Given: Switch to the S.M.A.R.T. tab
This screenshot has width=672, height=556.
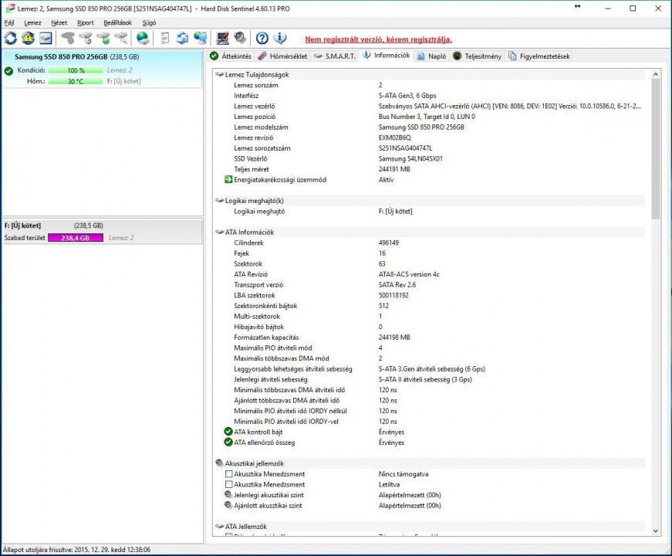Looking at the screenshot, I should coord(334,56).
